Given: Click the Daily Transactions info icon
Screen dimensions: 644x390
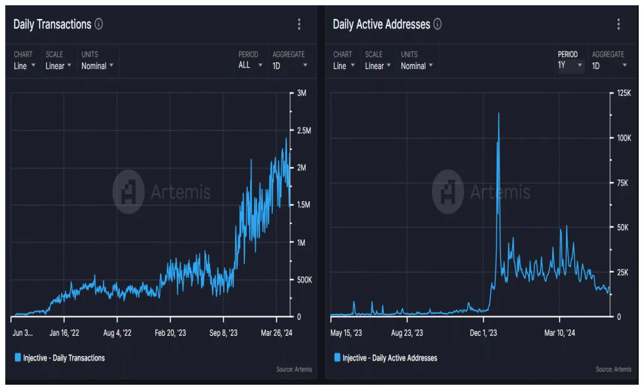Looking at the screenshot, I should (99, 24).
